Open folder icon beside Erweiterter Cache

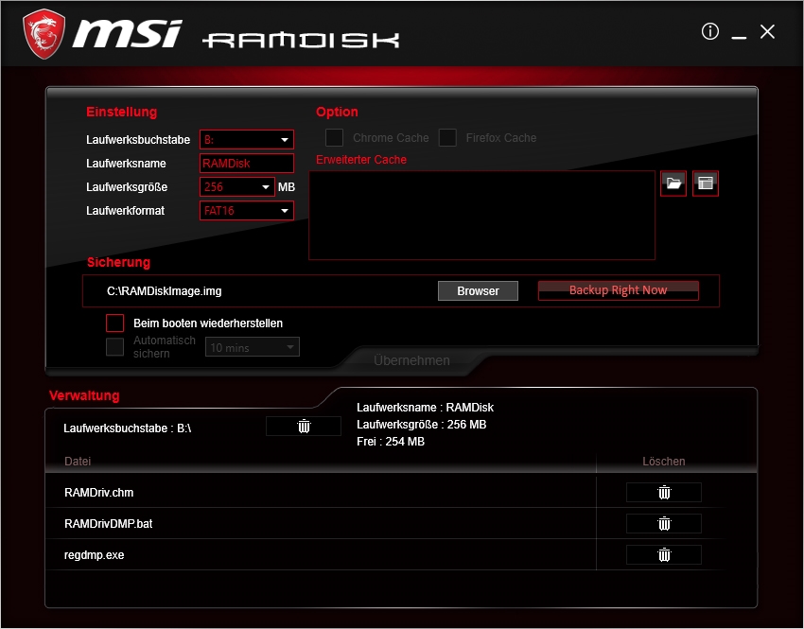pyautogui.click(x=673, y=183)
